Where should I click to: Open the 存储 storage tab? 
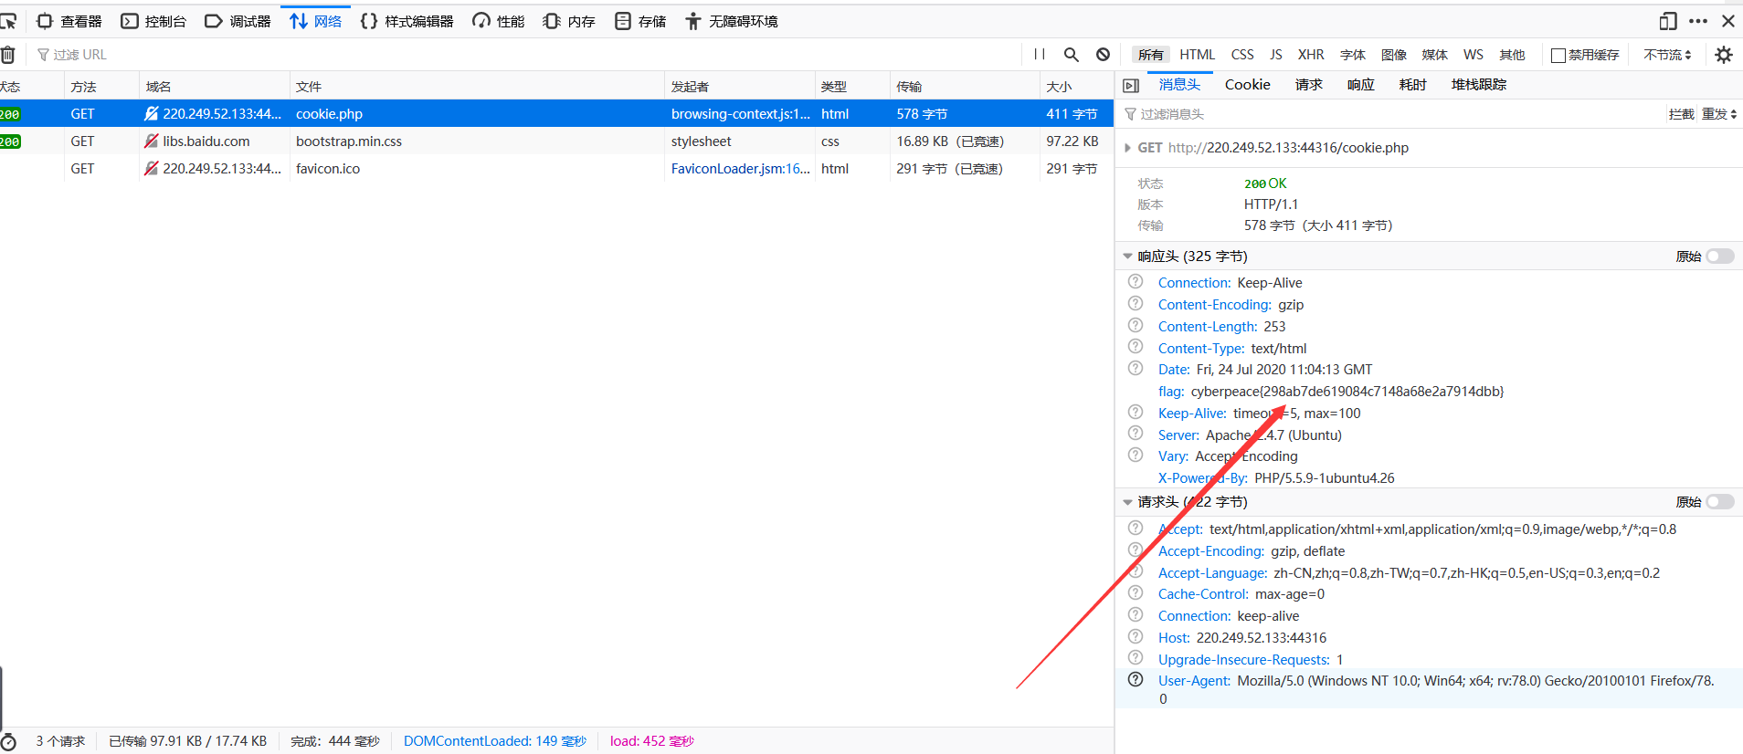tap(640, 21)
